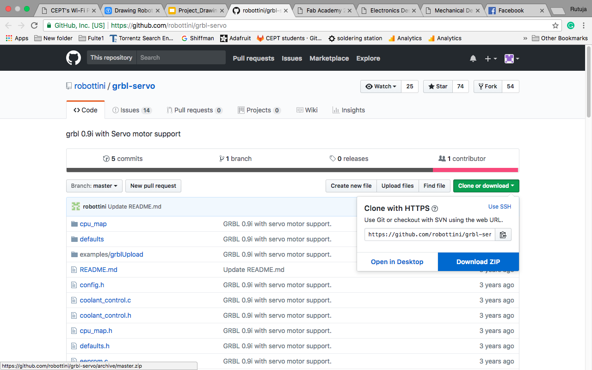Switch to the Code tab

pos(86,110)
